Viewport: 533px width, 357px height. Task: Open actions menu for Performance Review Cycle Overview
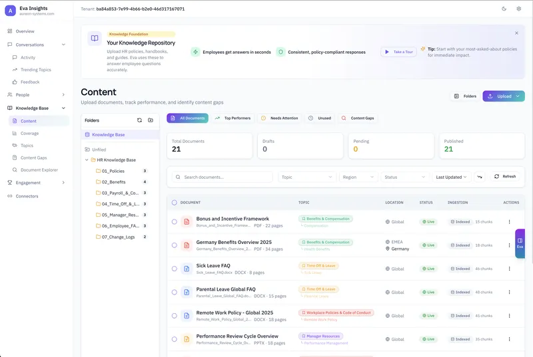(x=509, y=339)
